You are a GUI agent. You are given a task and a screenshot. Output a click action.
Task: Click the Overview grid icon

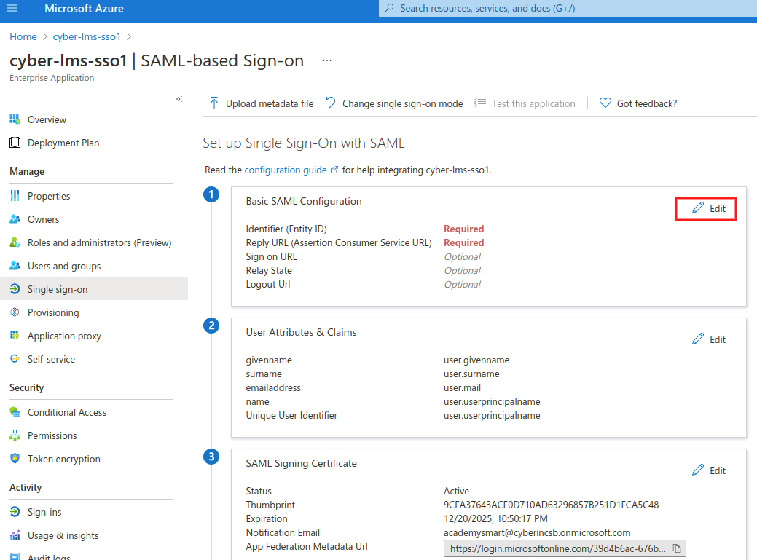[15, 119]
